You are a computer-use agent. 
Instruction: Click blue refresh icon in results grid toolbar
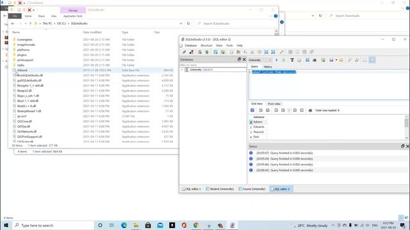point(252,111)
